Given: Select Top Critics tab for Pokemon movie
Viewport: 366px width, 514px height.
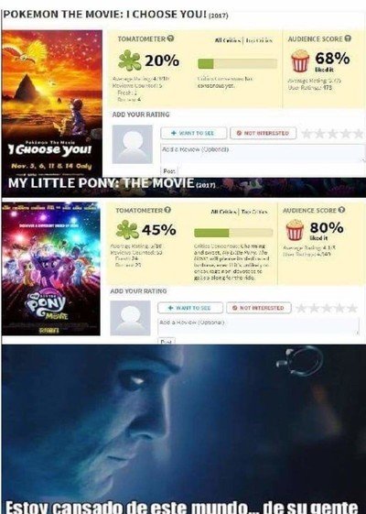Looking at the screenshot, I should tap(259, 40).
